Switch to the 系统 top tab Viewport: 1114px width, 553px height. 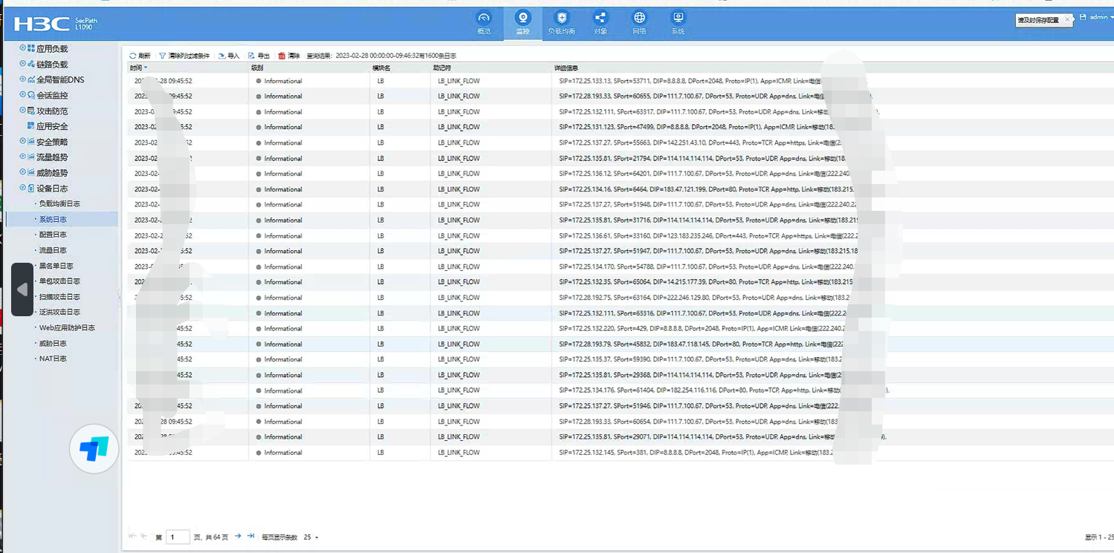pos(678,22)
